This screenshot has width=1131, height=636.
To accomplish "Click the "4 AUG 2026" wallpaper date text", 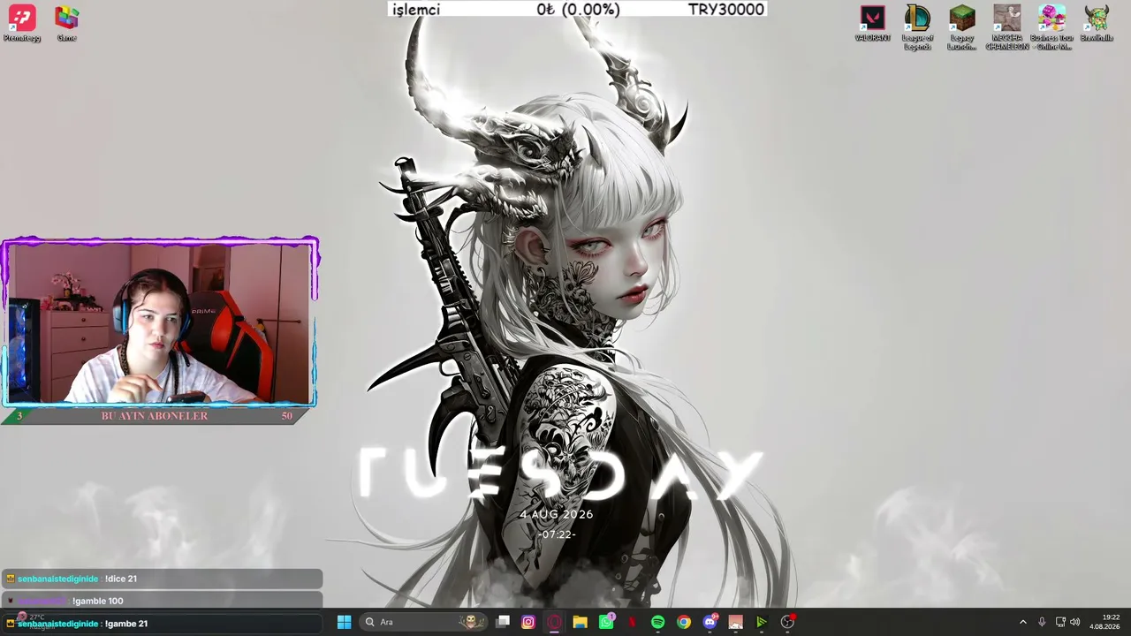I will pyautogui.click(x=557, y=514).
